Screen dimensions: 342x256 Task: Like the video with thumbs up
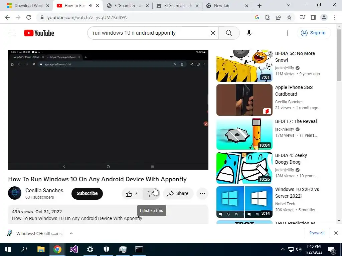(x=132, y=194)
